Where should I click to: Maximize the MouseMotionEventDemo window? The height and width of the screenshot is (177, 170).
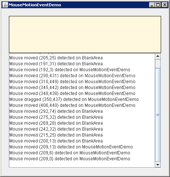click(158, 5)
